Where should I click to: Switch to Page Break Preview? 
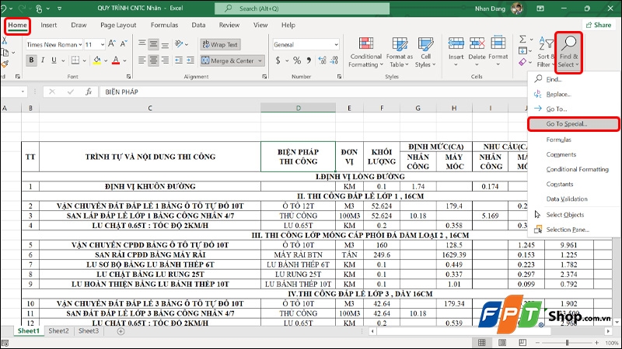[522, 343]
